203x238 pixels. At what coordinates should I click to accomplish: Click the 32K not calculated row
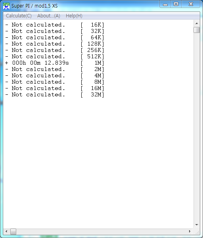55,31
